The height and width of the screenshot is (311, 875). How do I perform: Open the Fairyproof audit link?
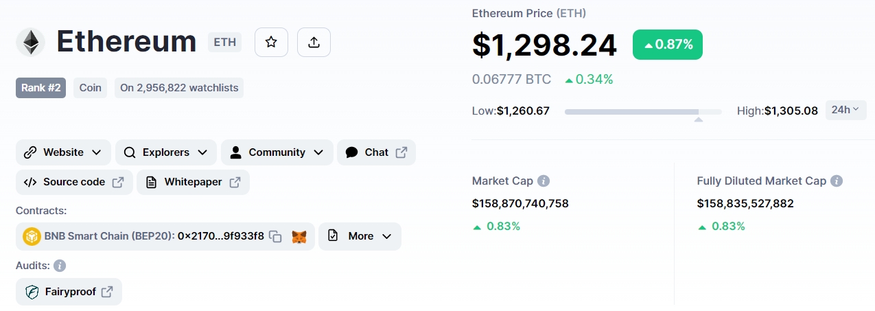pos(69,292)
